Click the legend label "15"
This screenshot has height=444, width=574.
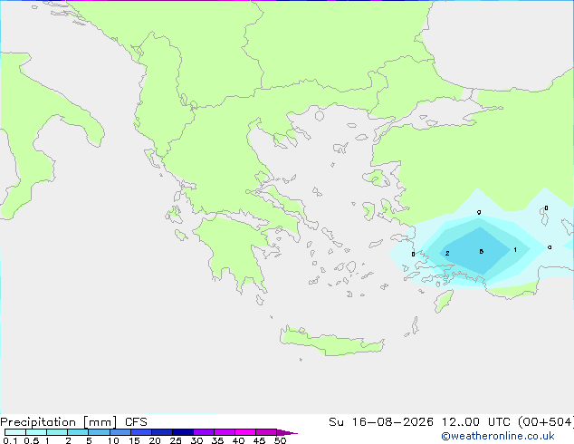tap(134, 440)
